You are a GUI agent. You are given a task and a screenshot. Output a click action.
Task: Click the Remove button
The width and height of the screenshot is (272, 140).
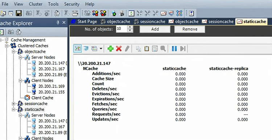click(x=190, y=29)
